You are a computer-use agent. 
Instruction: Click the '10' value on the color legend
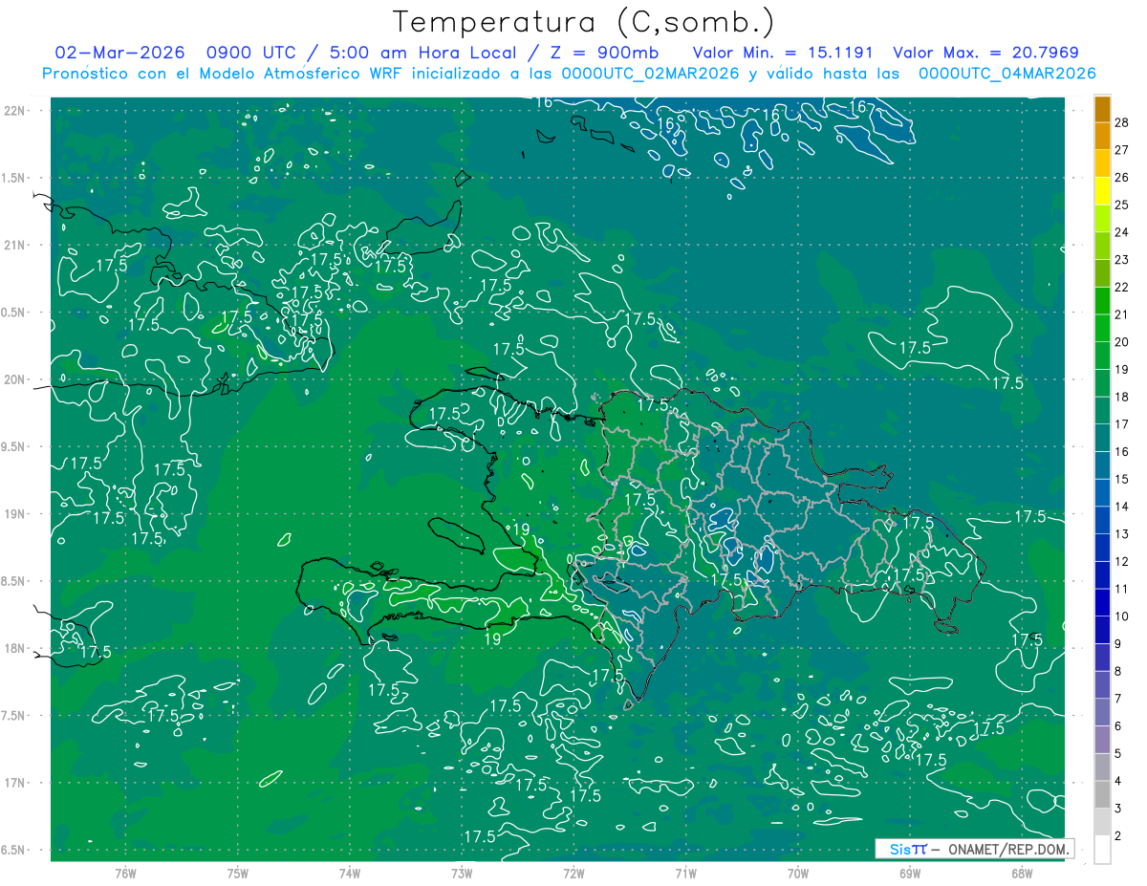tap(1122, 616)
